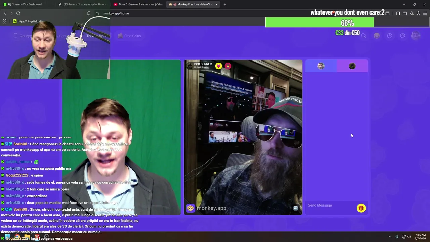Send a gift using the gift icon
Image resolution: width=430 pixels, height=242 pixels.
coord(361,208)
